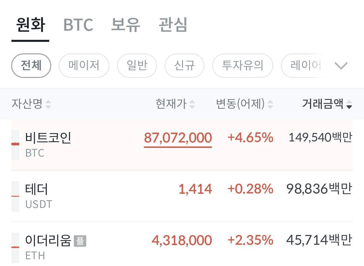Open the Bitcoin candle mini chart icon

click(x=15, y=145)
